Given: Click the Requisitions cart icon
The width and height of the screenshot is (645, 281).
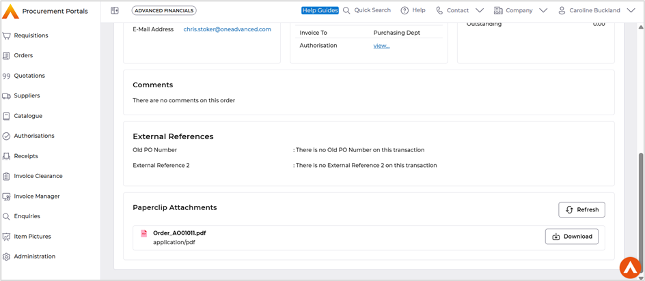Looking at the screenshot, I should (6, 35).
